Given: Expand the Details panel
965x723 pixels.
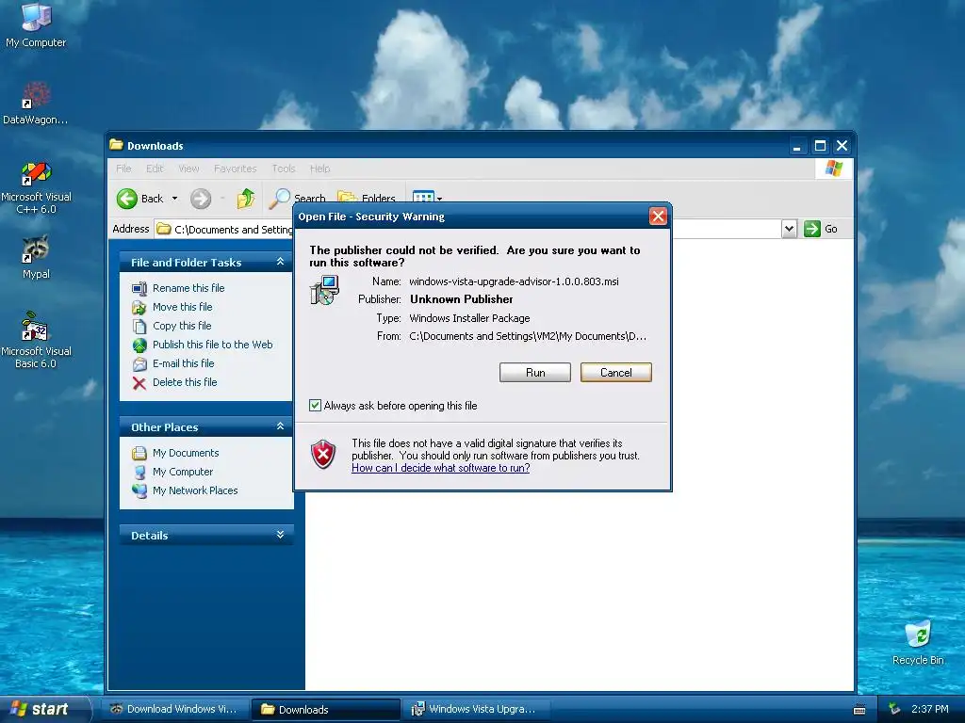Looking at the screenshot, I should [x=280, y=535].
